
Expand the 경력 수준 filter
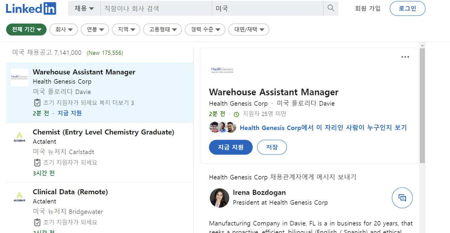tap(205, 30)
